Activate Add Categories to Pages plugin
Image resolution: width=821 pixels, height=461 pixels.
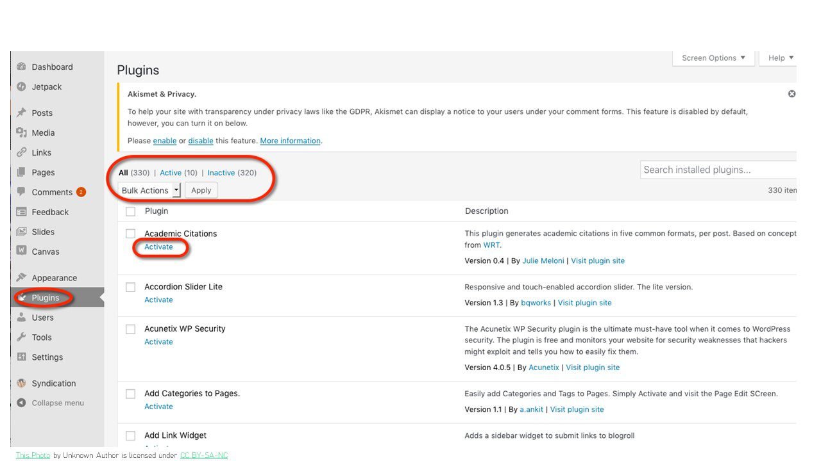(x=158, y=407)
